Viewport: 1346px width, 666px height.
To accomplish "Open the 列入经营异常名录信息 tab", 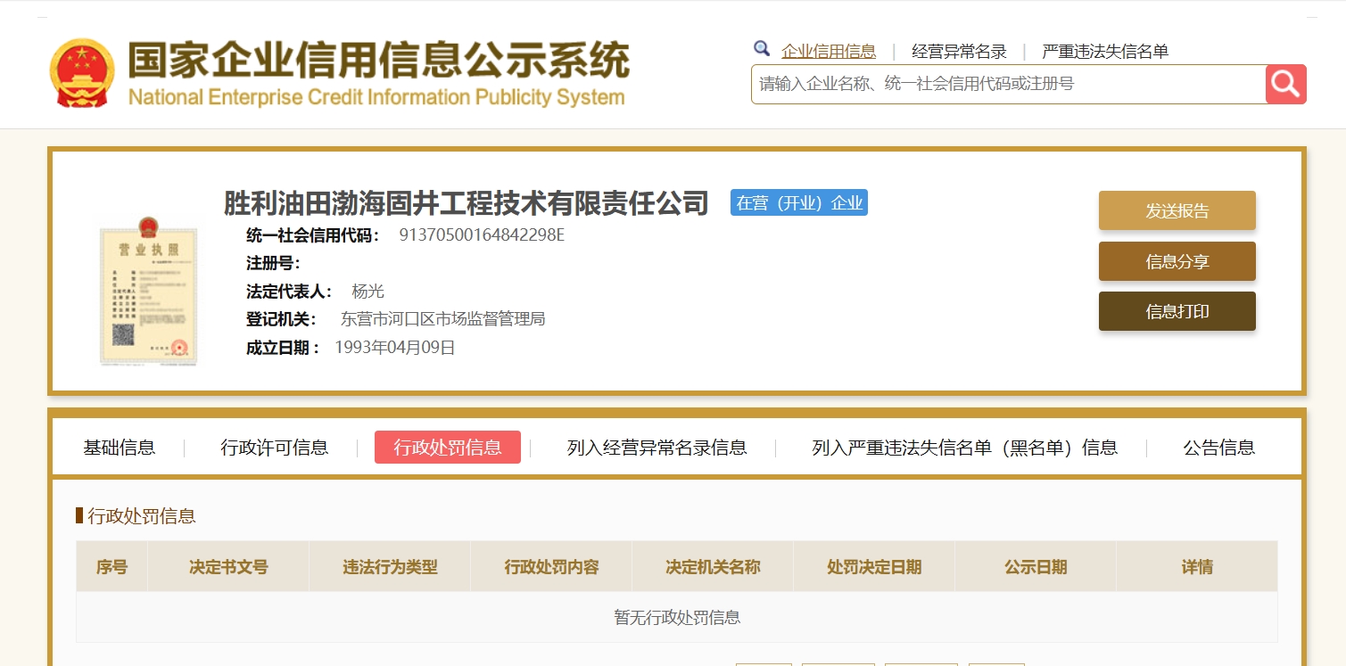I will 657,448.
